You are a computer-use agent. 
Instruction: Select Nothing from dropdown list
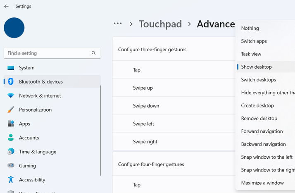point(250,29)
